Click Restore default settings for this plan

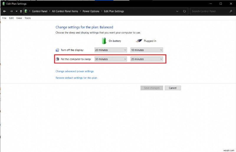[x=76, y=78]
